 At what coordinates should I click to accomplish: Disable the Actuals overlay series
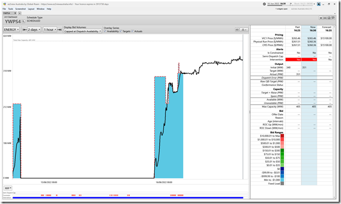tap(133, 31)
